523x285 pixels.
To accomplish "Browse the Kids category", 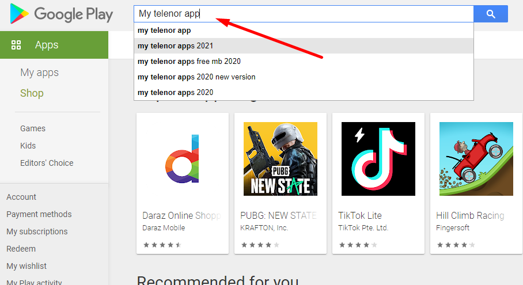I will click(x=28, y=146).
